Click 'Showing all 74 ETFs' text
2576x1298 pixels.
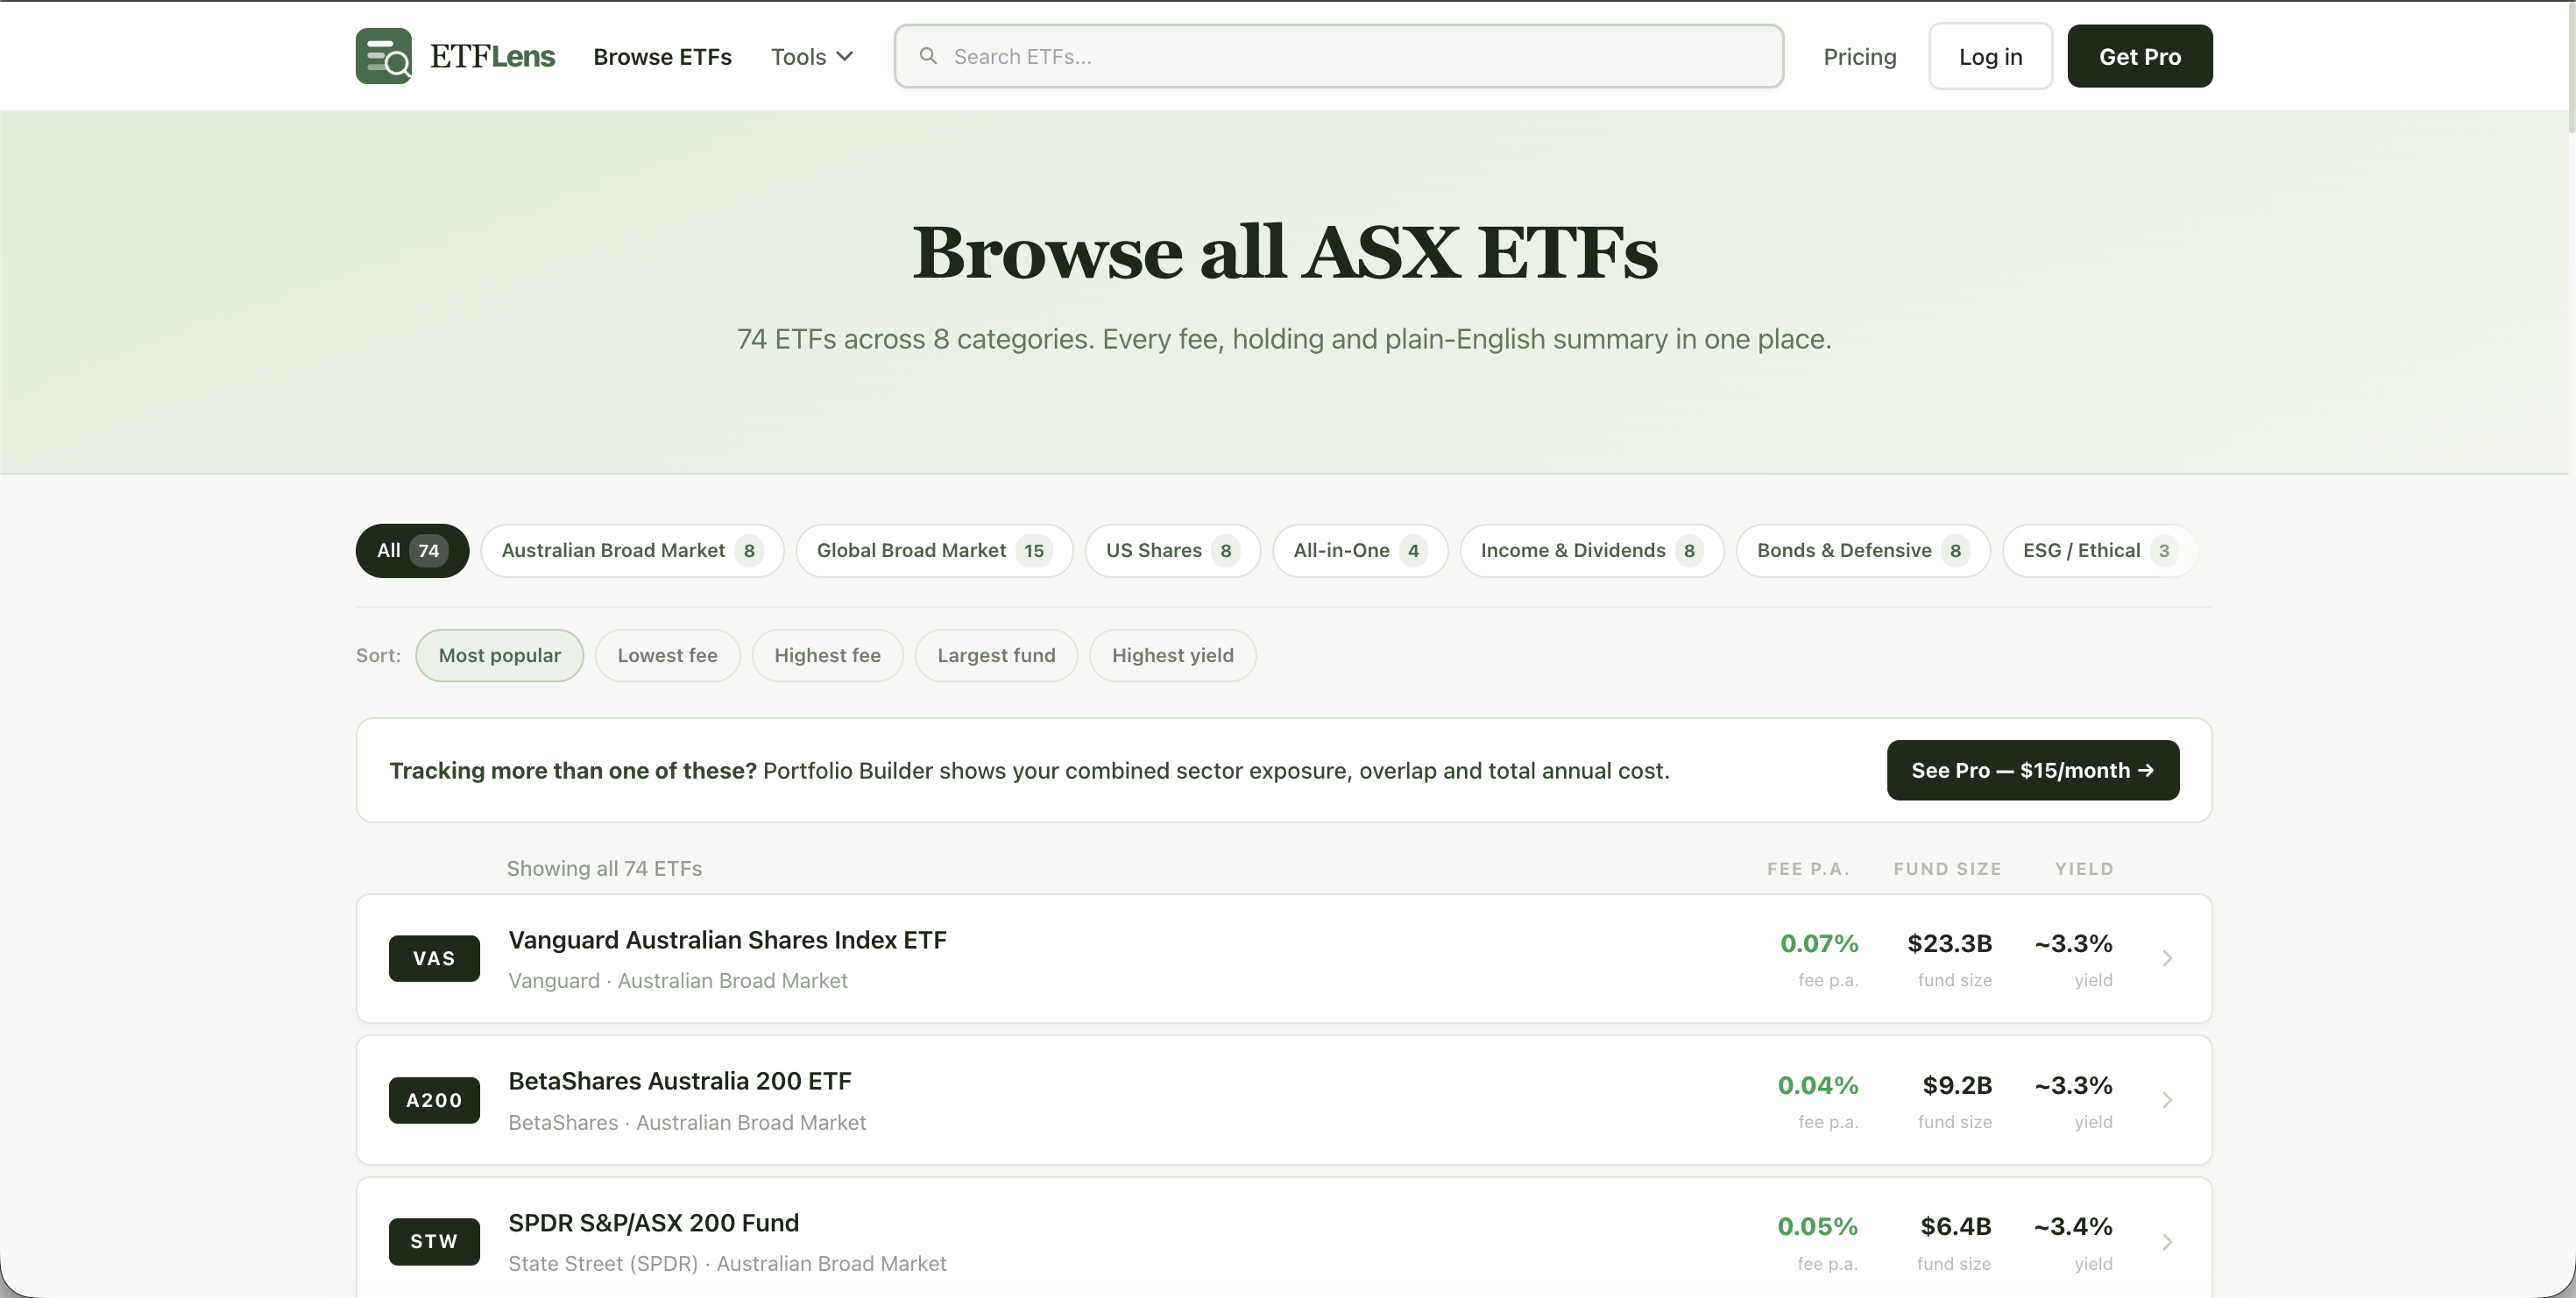(x=604, y=868)
